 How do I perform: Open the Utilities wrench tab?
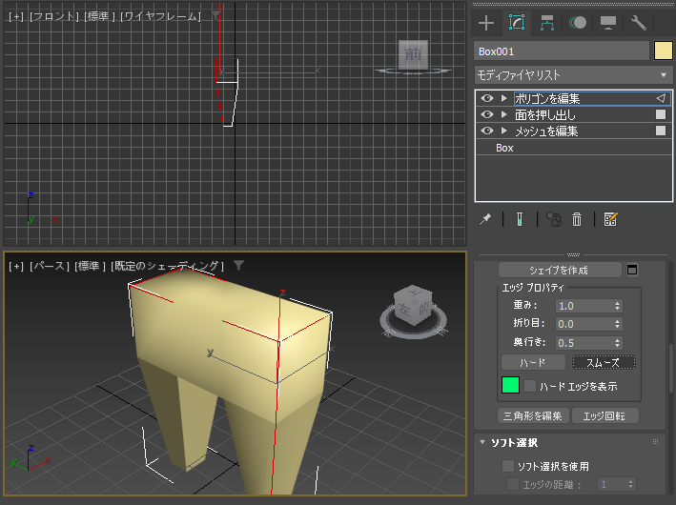639,23
